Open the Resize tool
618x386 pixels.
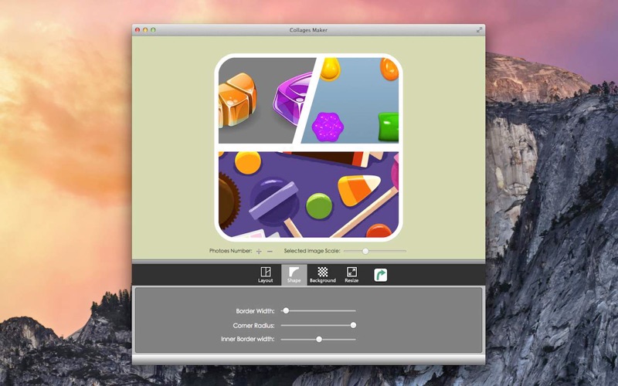351,274
